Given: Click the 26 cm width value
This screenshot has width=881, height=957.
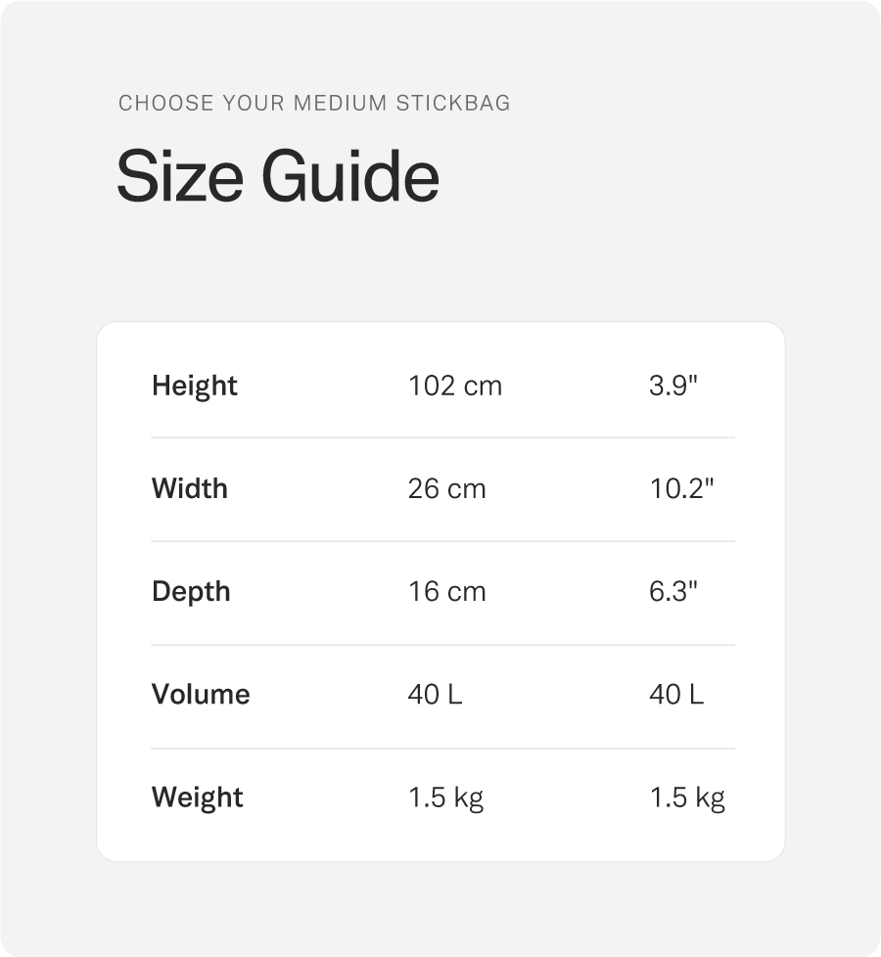Looking at the screenshot, I should pos(447,488).
